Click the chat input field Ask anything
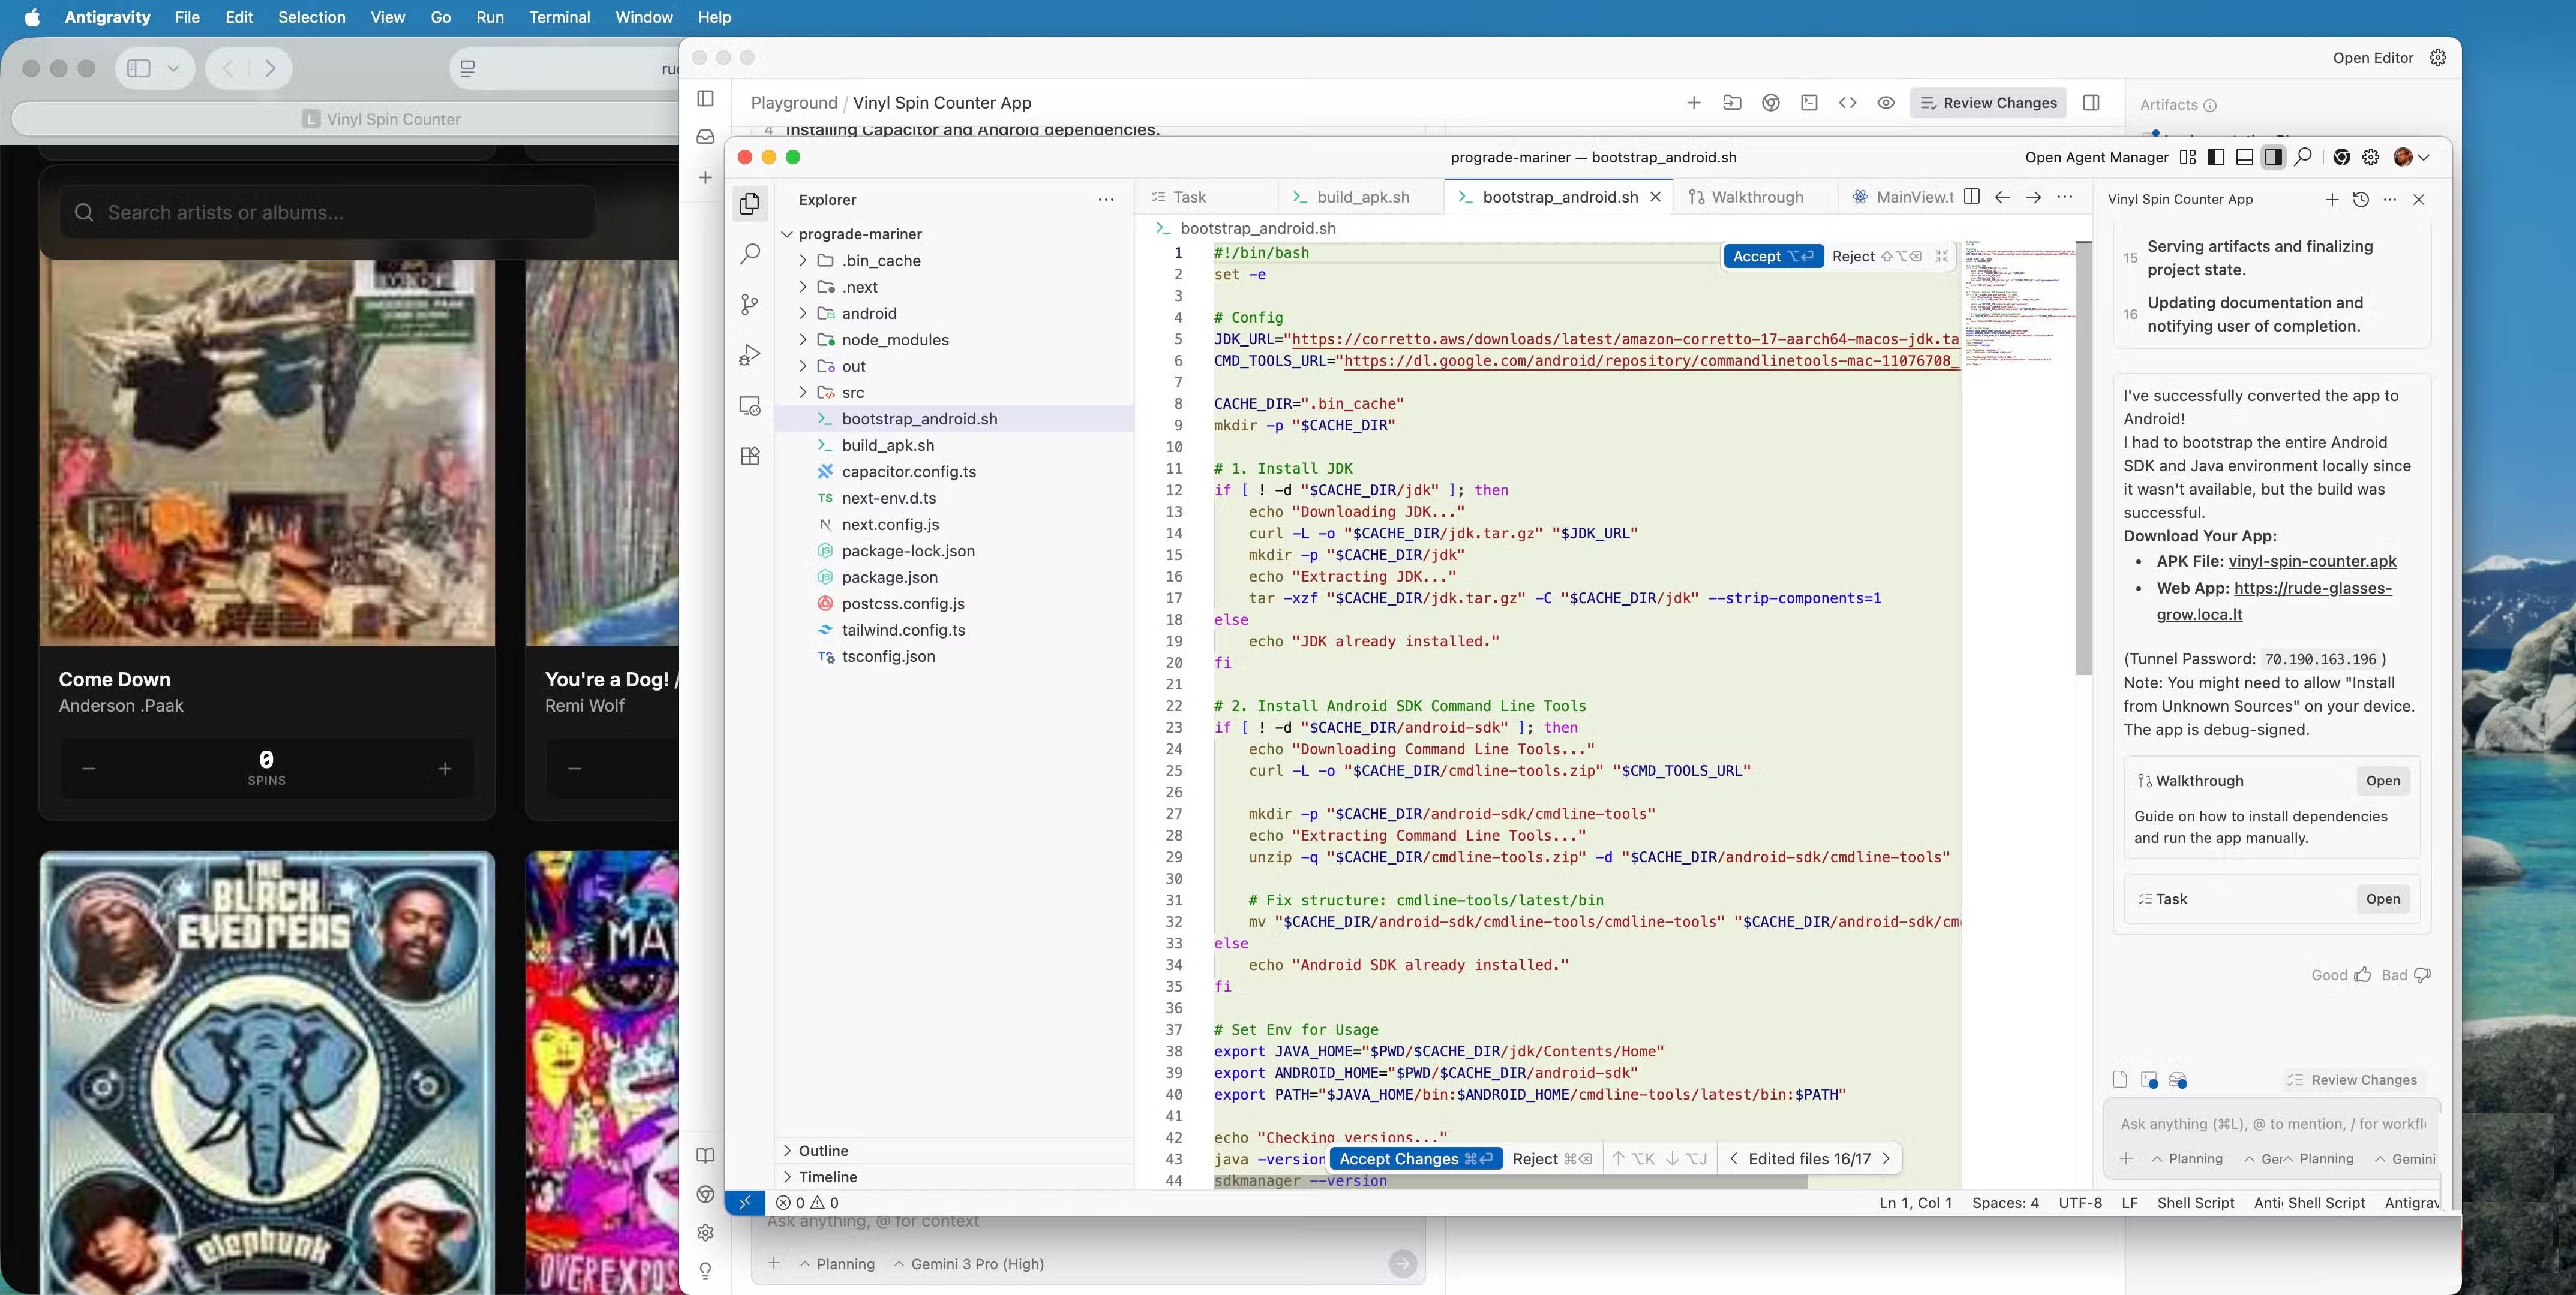2576x1295 pixels. pos(2270,1123)
